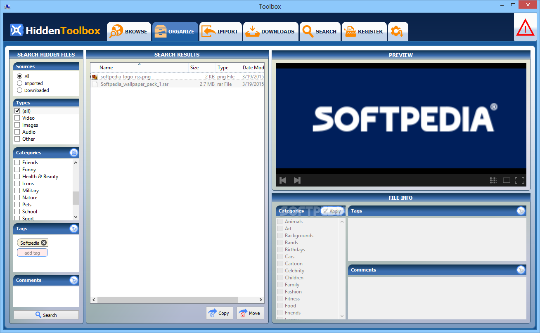The height and width of the screenshot is (333, 540).
Task: Select the Downloaded radio button
Action: pyautogui.click(x=19, y=90)
